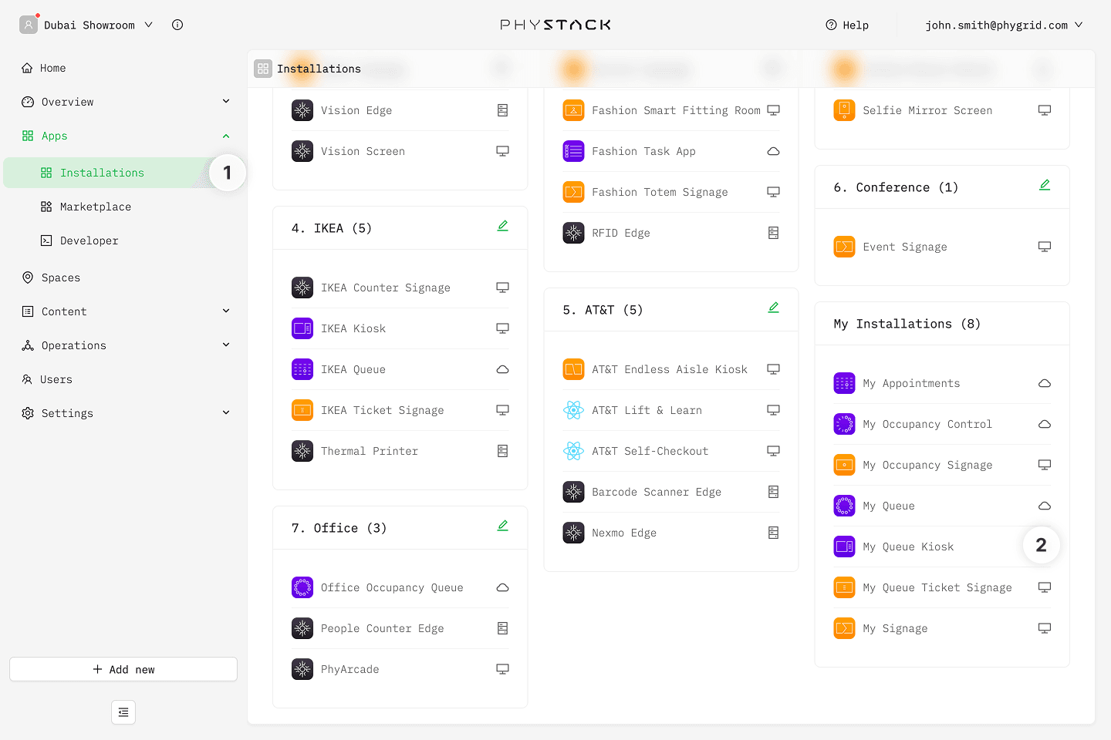The image size is (1111, 740).
Task: Click the sidebar collapse icon below Add new
Action: pyautogui.click(x=123, y=712)
